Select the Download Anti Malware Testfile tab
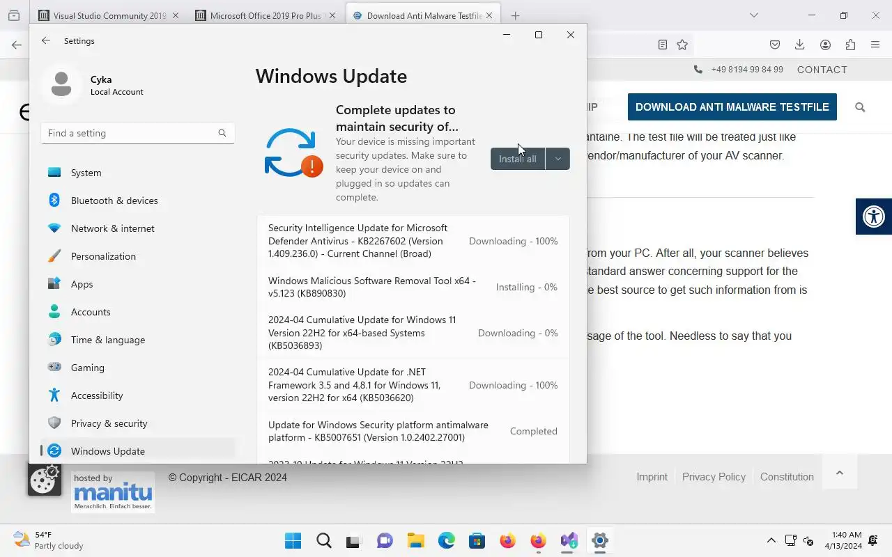892x557 pixels. click(423, 15)
